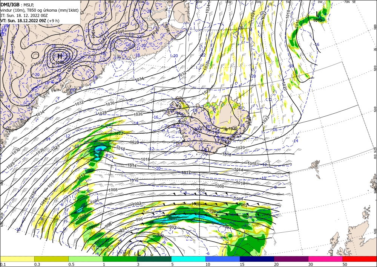
Task: Pick the cyan 5–10 legend swatch
Action: (188, 259)
